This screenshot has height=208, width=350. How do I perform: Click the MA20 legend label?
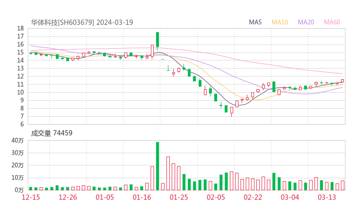coord(306,22)
